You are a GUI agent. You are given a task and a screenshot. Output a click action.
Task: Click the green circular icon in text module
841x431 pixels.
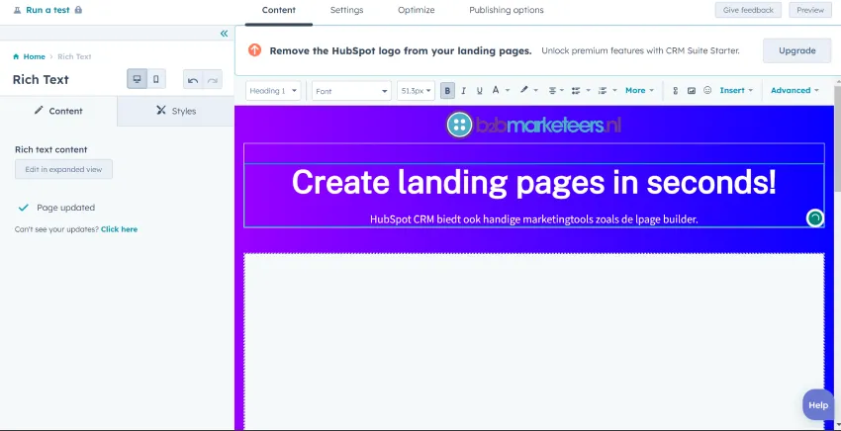(814, 218)
